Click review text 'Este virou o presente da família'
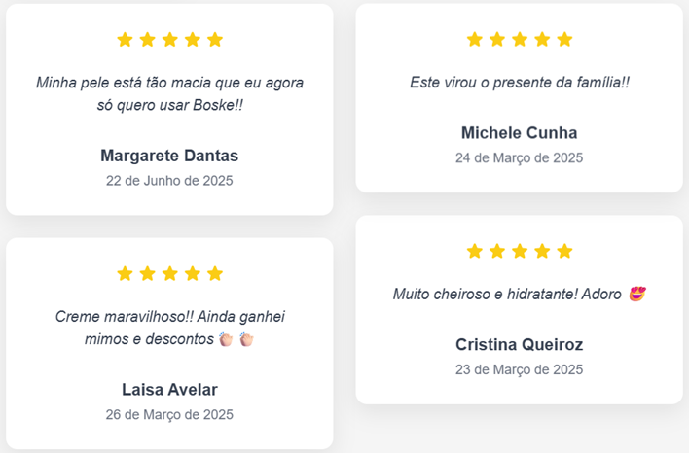 517,83
